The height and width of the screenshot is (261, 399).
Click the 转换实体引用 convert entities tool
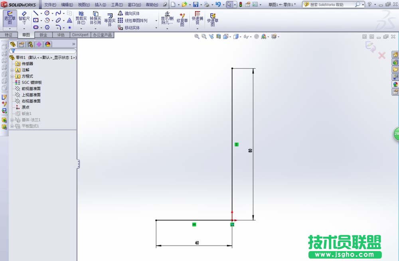[95, 18]
